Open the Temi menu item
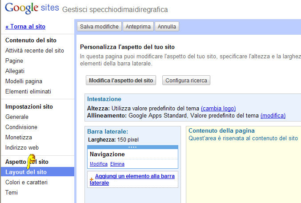301x203 pixels. point(12,193)
